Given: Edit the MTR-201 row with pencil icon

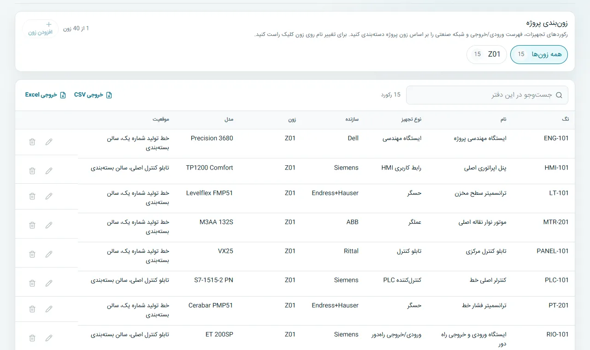Looking at the screenshot, I should point(49,225).
